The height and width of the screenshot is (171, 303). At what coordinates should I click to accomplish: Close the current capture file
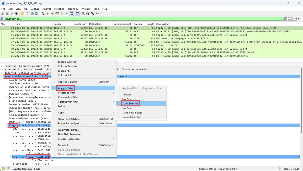32,13
